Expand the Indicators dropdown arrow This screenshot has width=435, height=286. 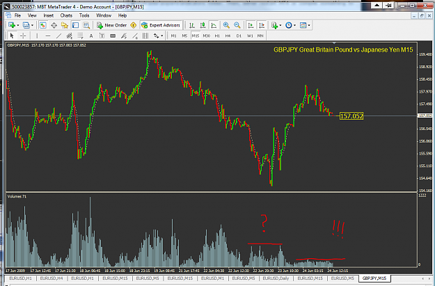click(280, 26)
